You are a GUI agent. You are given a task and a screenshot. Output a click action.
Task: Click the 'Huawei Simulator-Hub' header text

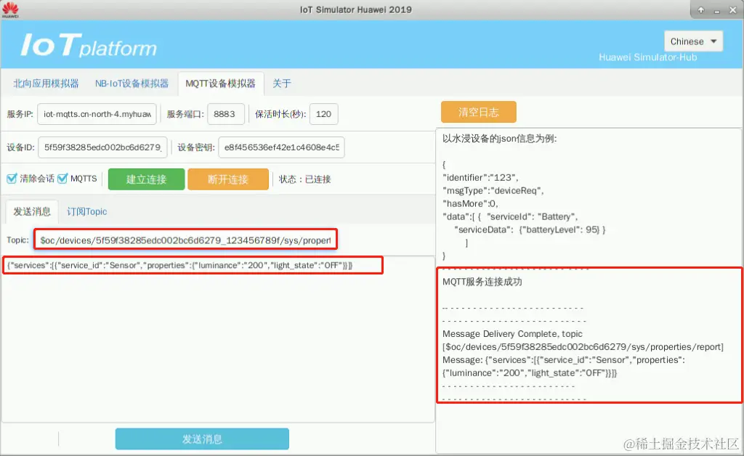(x=647, y=57)
